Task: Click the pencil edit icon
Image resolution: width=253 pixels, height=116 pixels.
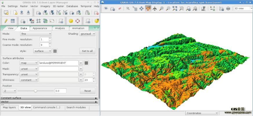Action: click(x=6, y=21)
